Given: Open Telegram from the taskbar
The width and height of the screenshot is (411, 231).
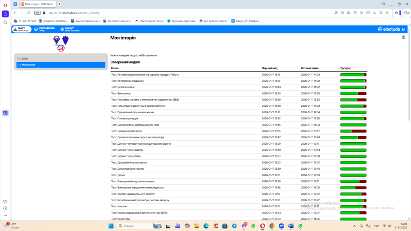Looking at the screenshot, I should 234,226.
